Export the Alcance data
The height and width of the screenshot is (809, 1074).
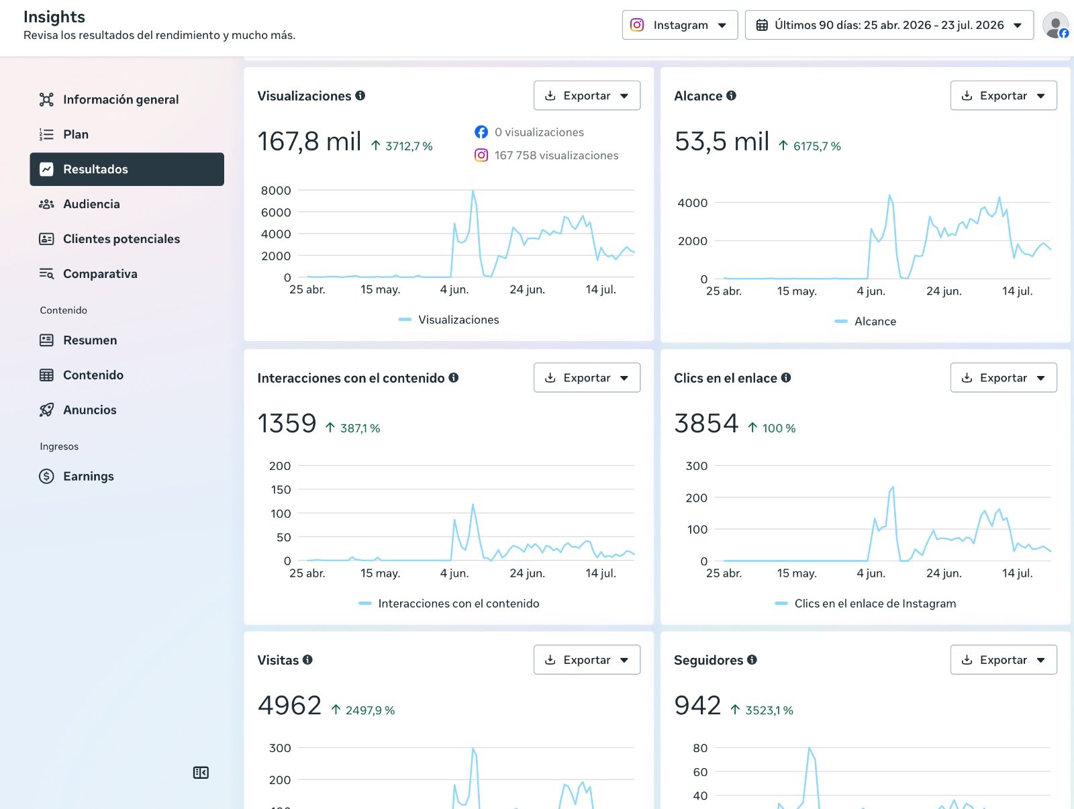(1004, 95)
